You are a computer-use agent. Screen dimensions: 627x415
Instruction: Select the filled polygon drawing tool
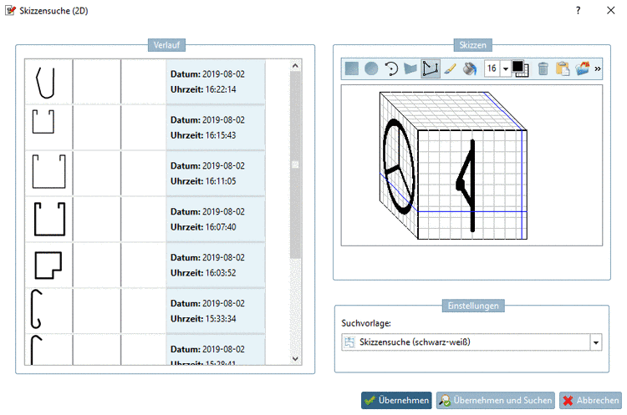[x=410, y=68]
